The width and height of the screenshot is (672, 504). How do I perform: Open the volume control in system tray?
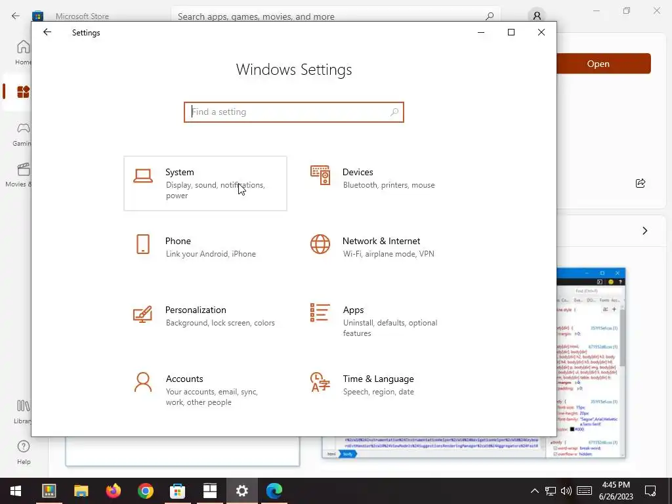tap(566, 491)
